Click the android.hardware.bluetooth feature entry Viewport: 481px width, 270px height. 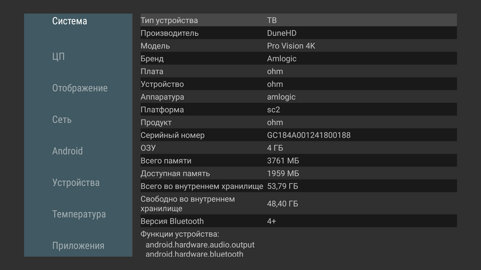tap(194, 254)
